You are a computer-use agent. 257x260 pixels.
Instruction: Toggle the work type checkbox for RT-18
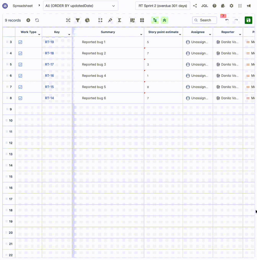[20, 53]
